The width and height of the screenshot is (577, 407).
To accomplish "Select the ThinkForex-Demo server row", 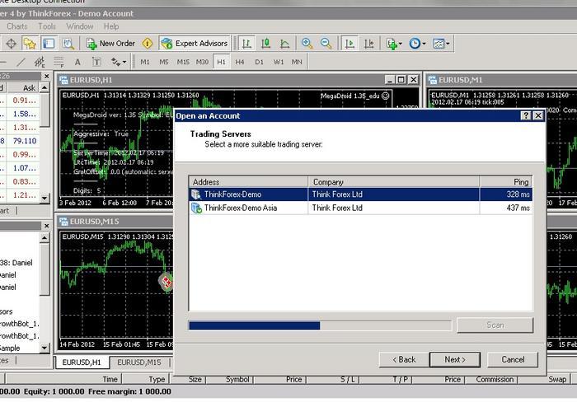I will click(x=360, y=194).
